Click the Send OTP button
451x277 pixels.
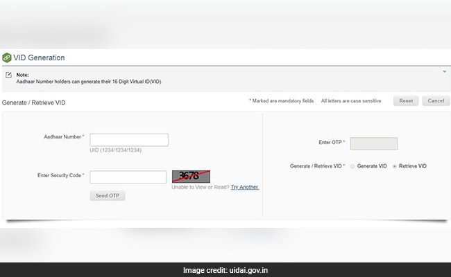click(x=108, y=195)
